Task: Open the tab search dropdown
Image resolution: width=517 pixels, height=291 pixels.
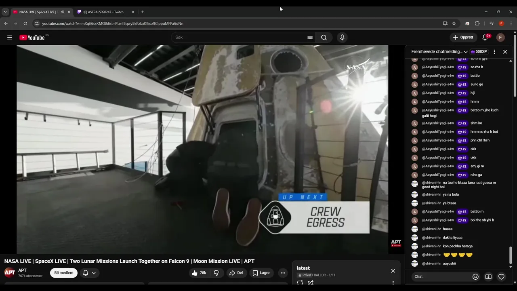Action: click(x=5, y=12)
